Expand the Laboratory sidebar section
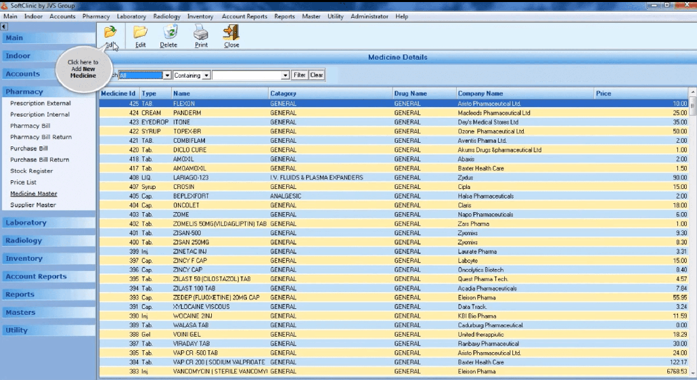This screenshot has height=380, width=697. (x=47, y=222)
